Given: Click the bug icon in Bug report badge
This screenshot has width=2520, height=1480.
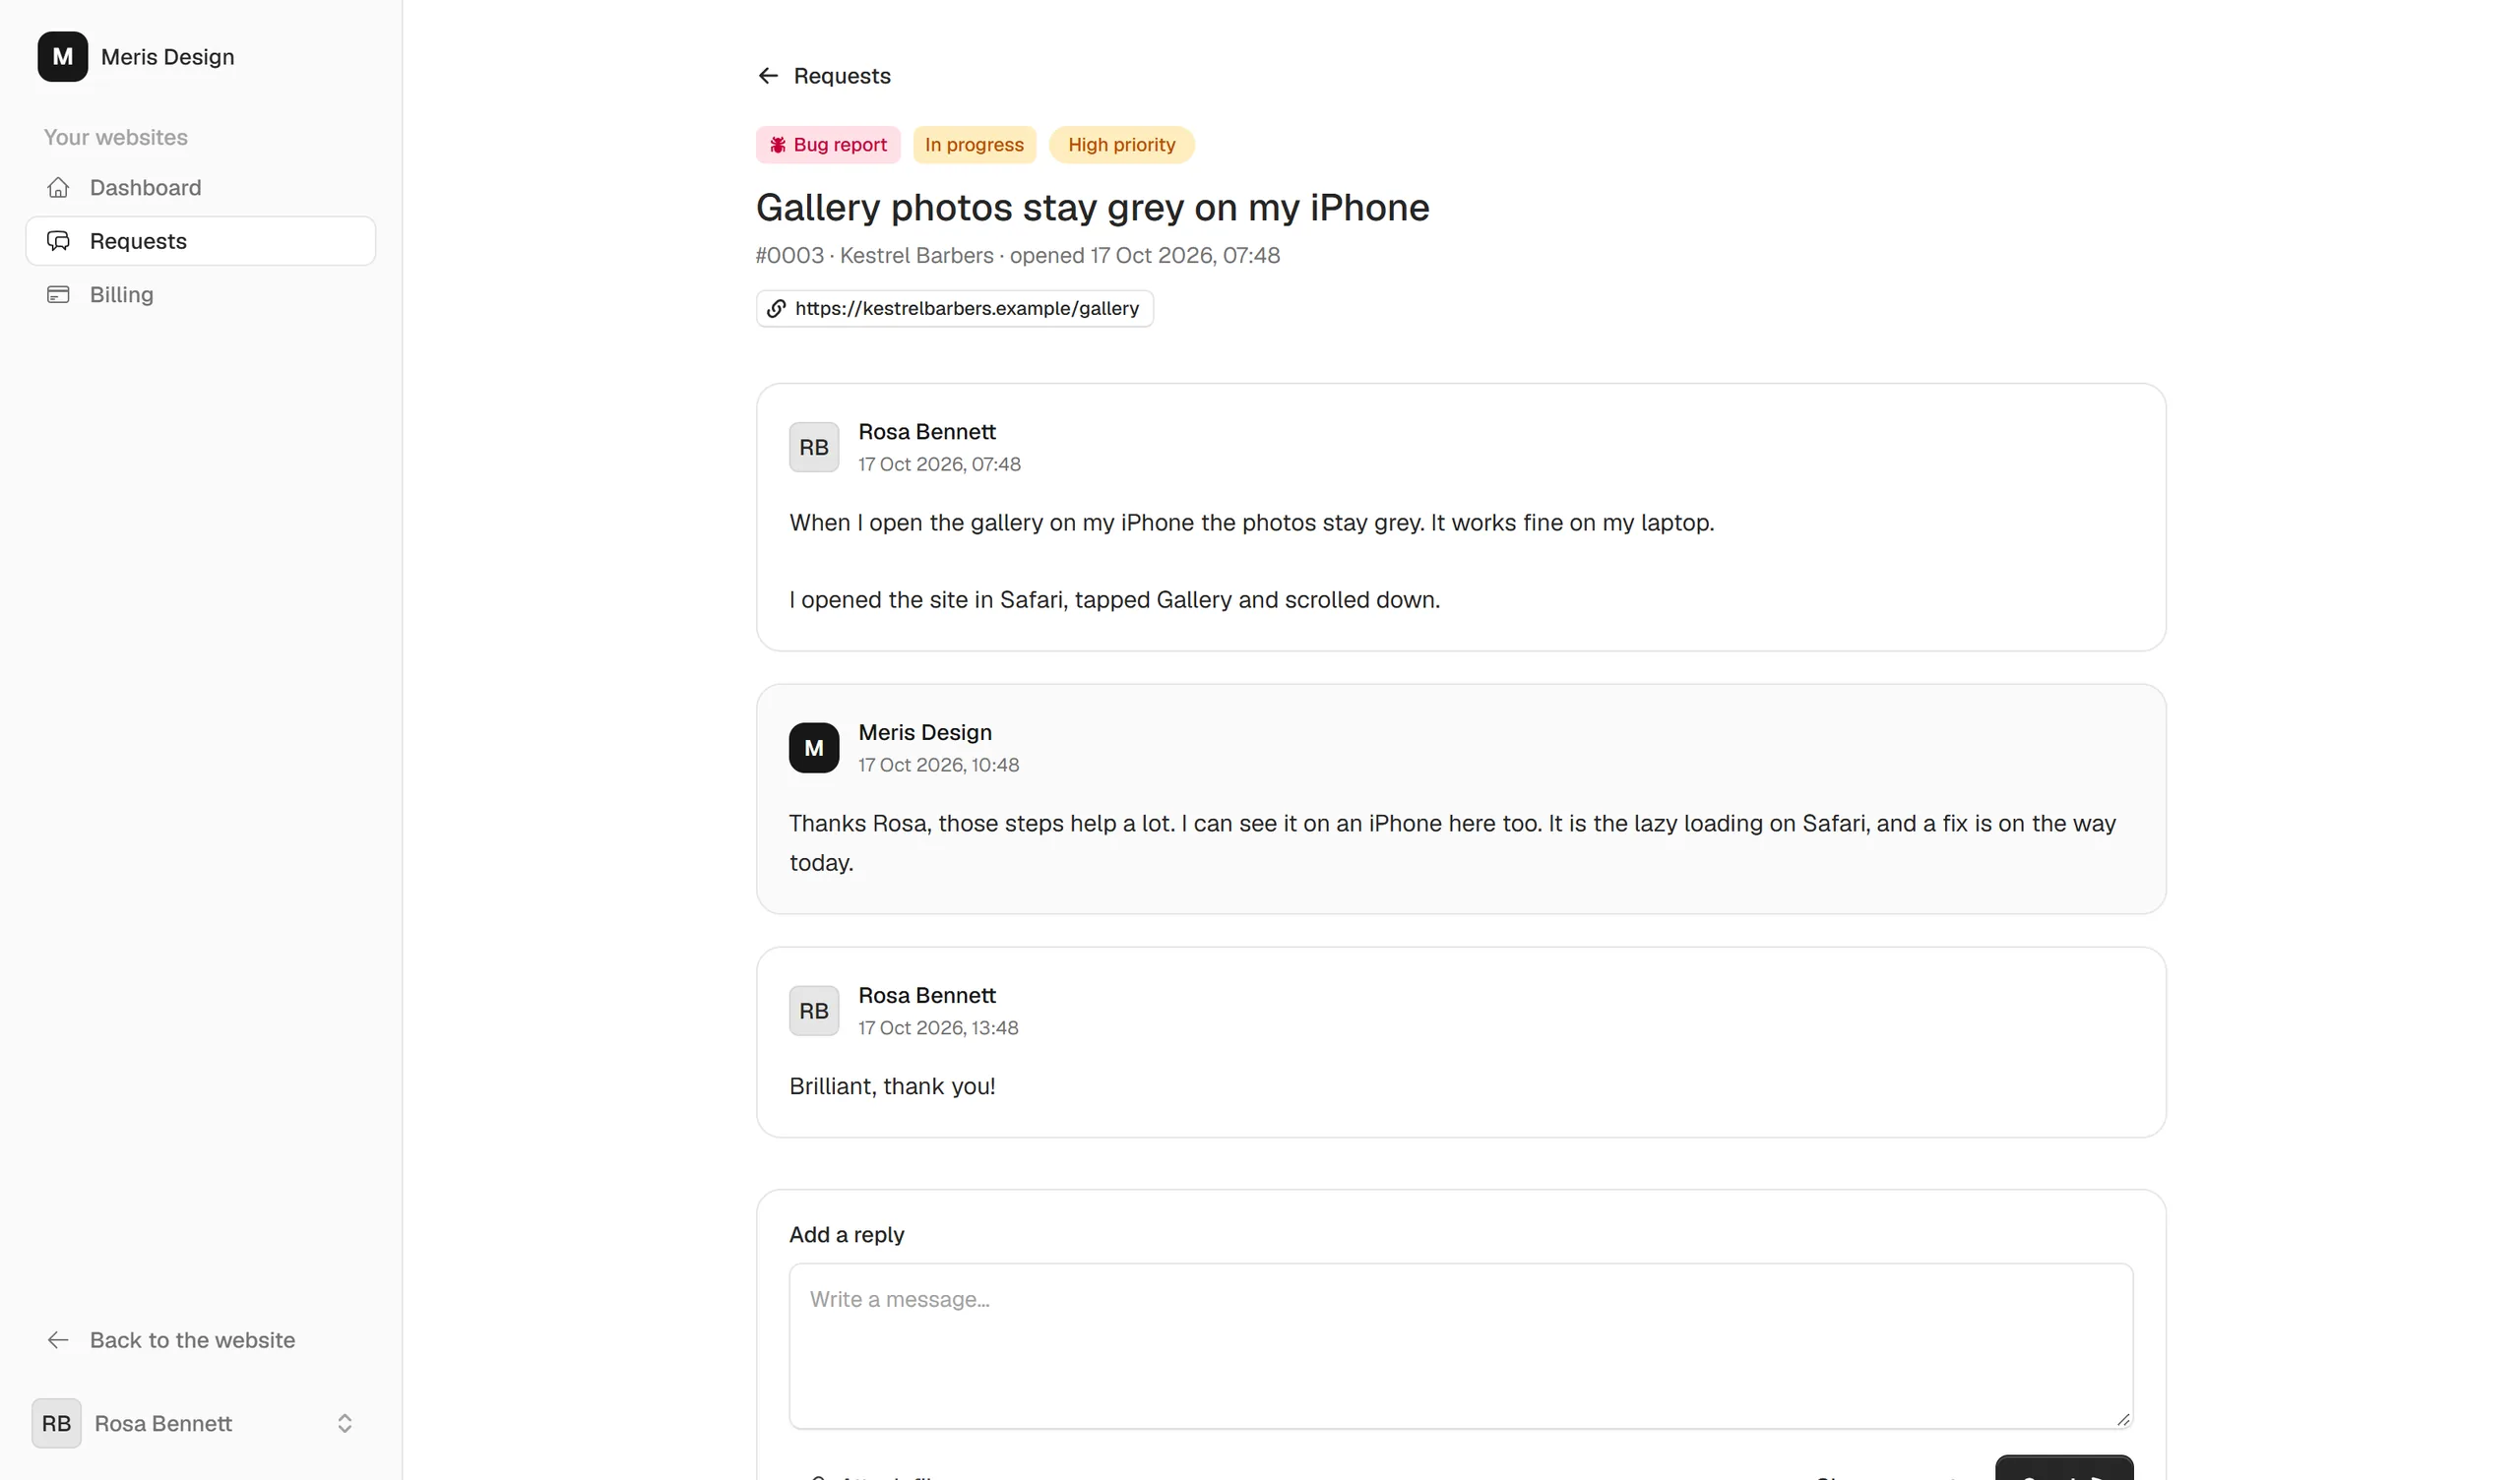Looking at the screenshot, I should 778,145.
